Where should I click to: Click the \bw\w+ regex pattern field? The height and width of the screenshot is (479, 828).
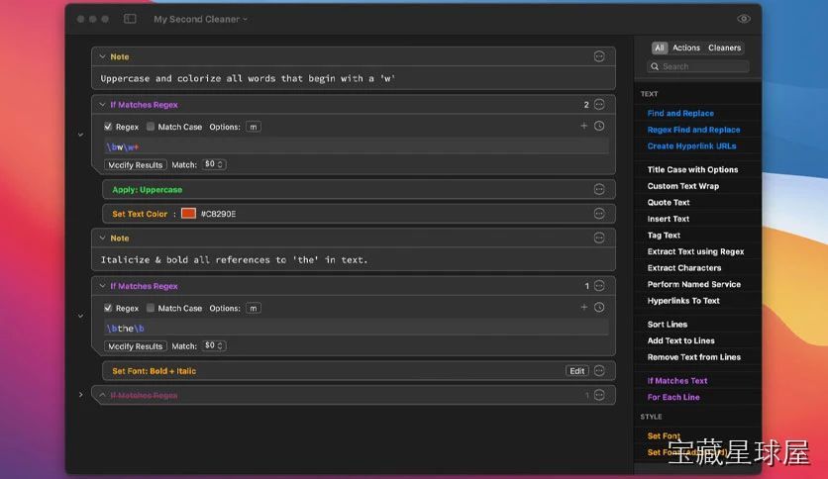point(356,146)
